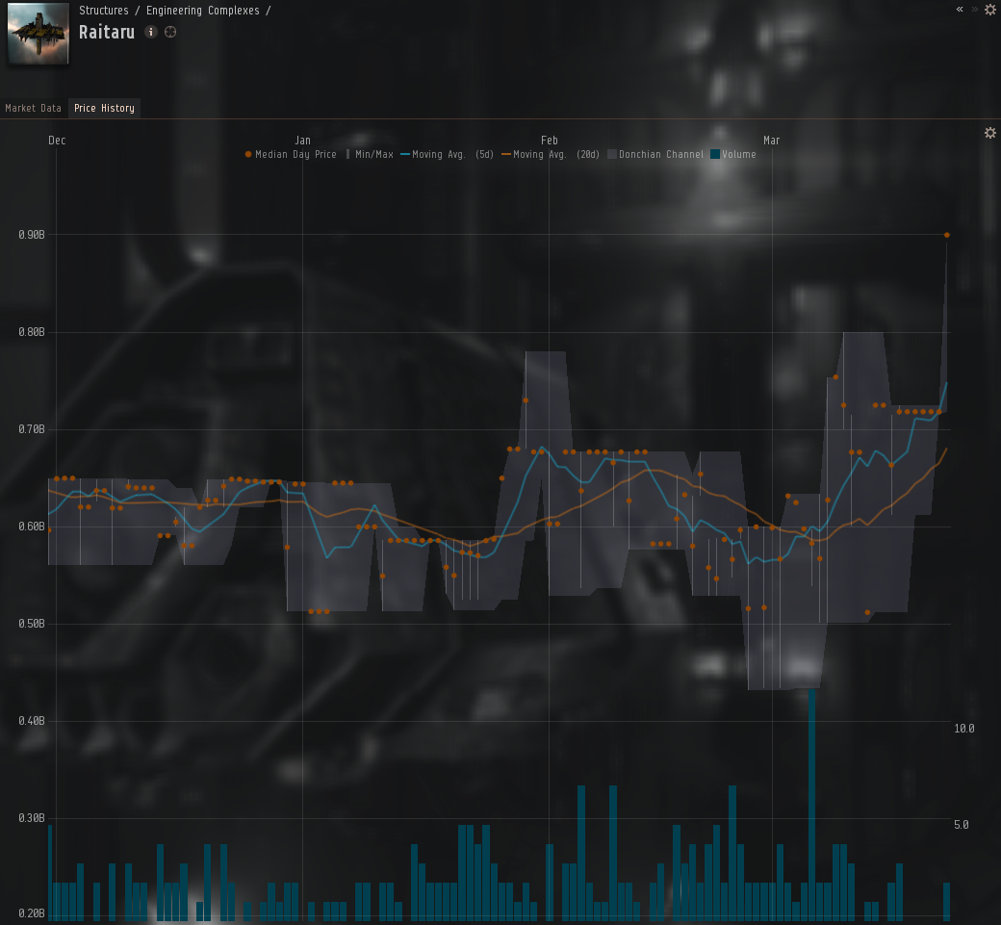
Task: Click the 0.90B price axis label
Action: [x=32, y=235]
